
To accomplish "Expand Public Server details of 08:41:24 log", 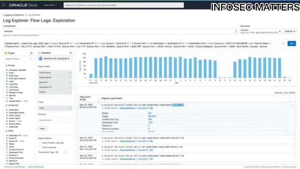I will [x=103, y=150].
